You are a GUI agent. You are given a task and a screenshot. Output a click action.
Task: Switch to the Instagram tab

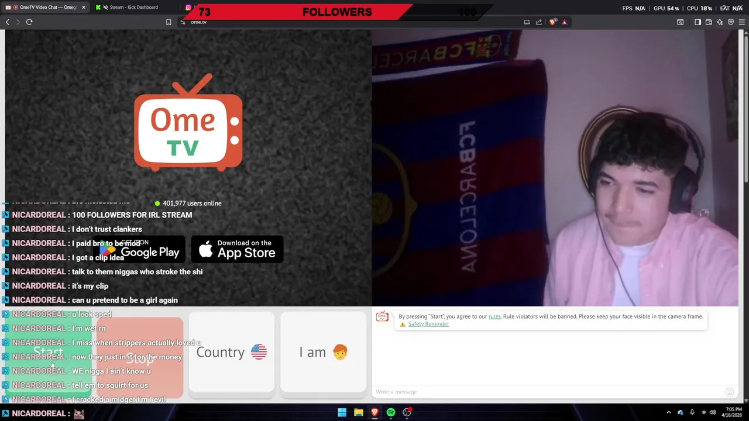188,8
